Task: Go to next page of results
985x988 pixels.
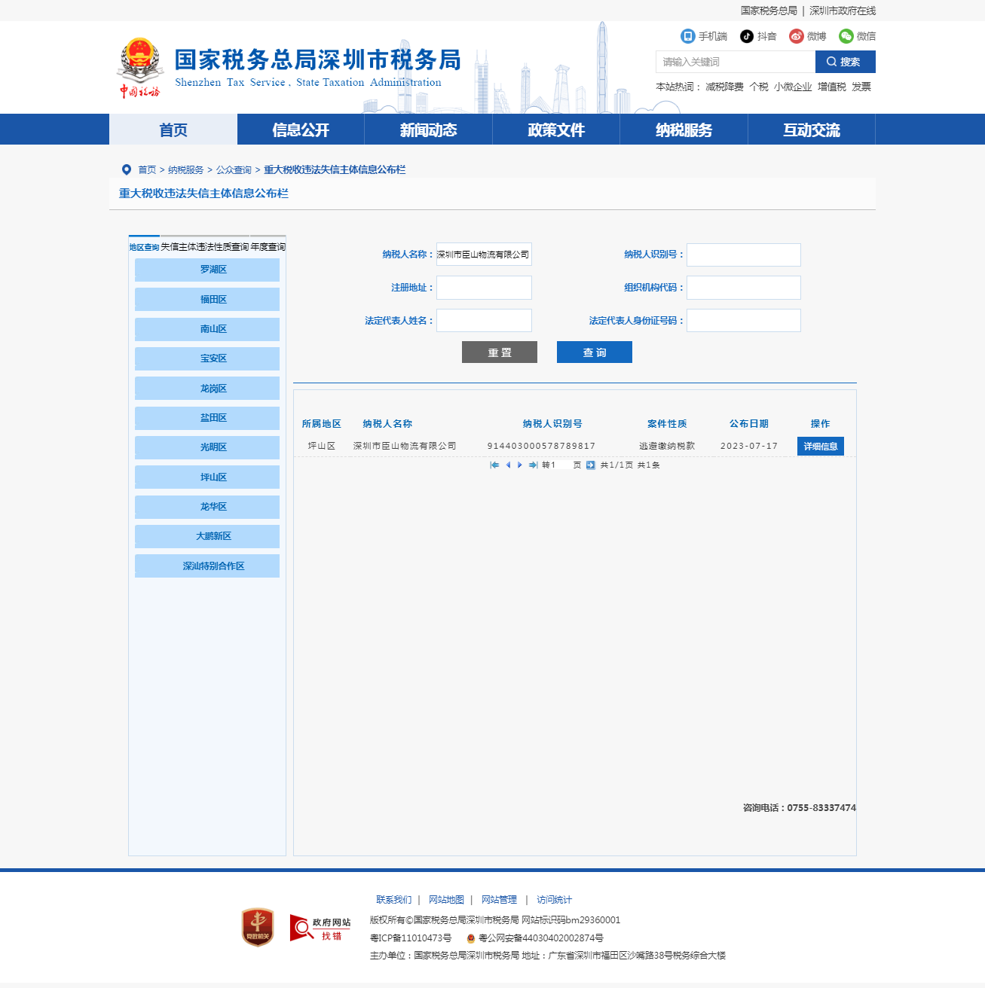Action: [520, 465]
